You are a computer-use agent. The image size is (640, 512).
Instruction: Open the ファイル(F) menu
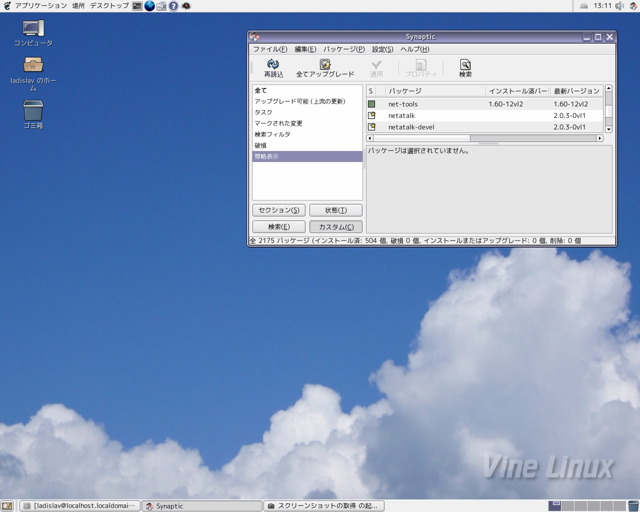[270, 49]
